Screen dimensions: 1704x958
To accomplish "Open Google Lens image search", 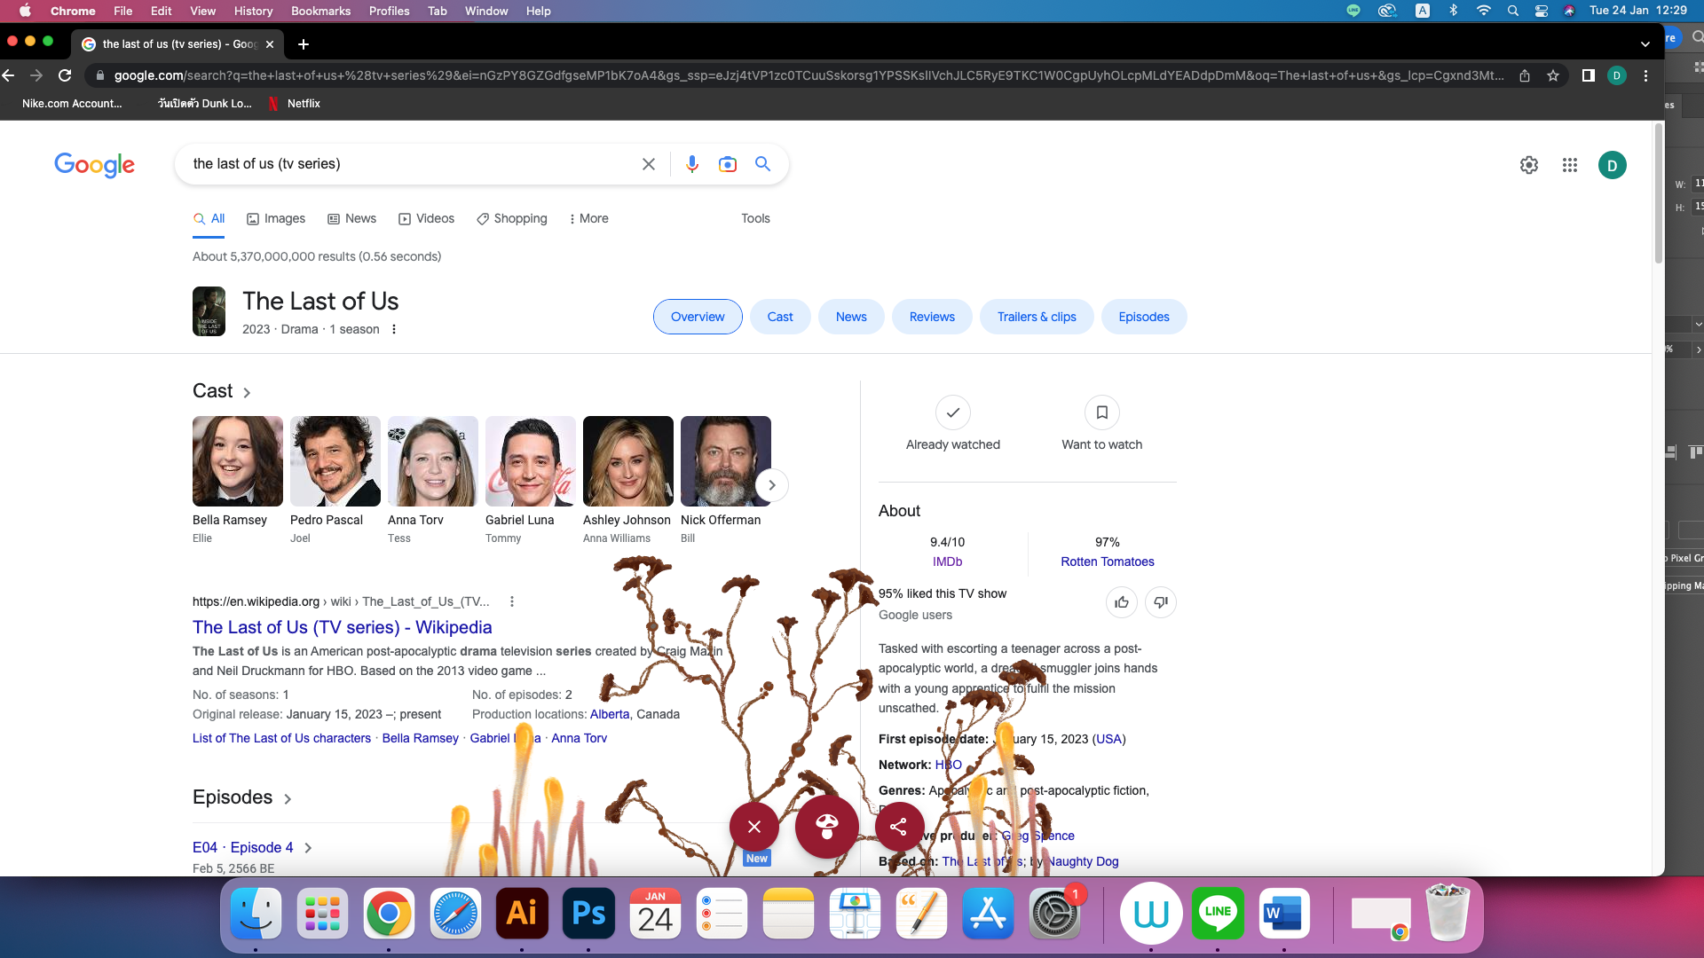I will pos(728,164).
